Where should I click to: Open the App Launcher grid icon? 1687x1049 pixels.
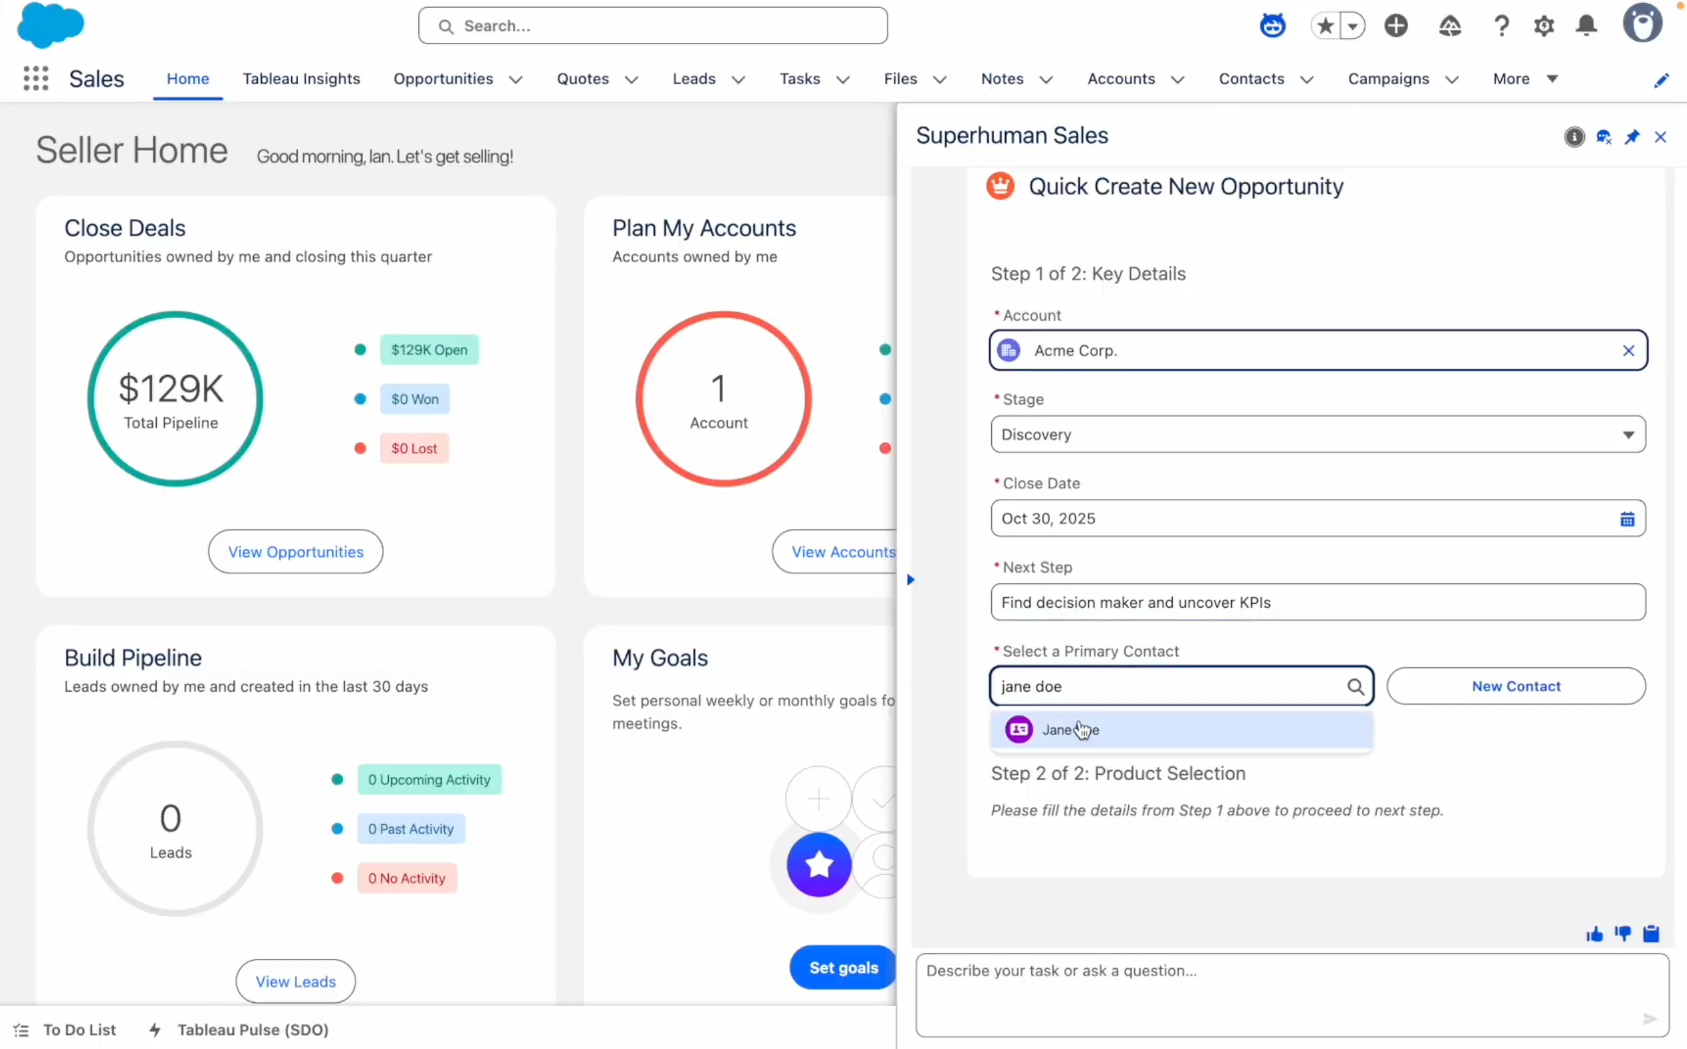[36, 78]
